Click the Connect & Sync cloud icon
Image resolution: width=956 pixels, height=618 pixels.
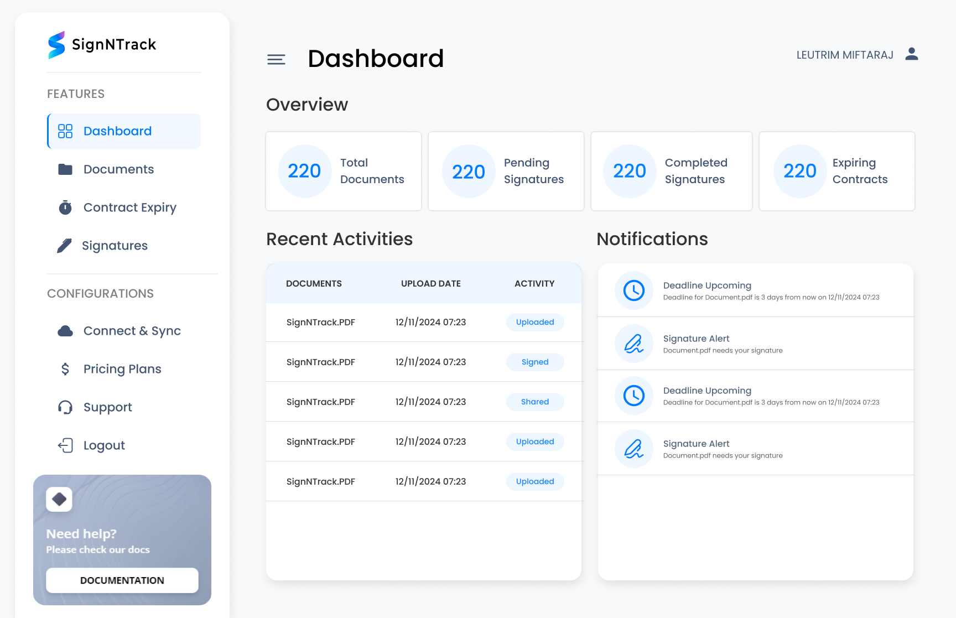tap(65, 330)
